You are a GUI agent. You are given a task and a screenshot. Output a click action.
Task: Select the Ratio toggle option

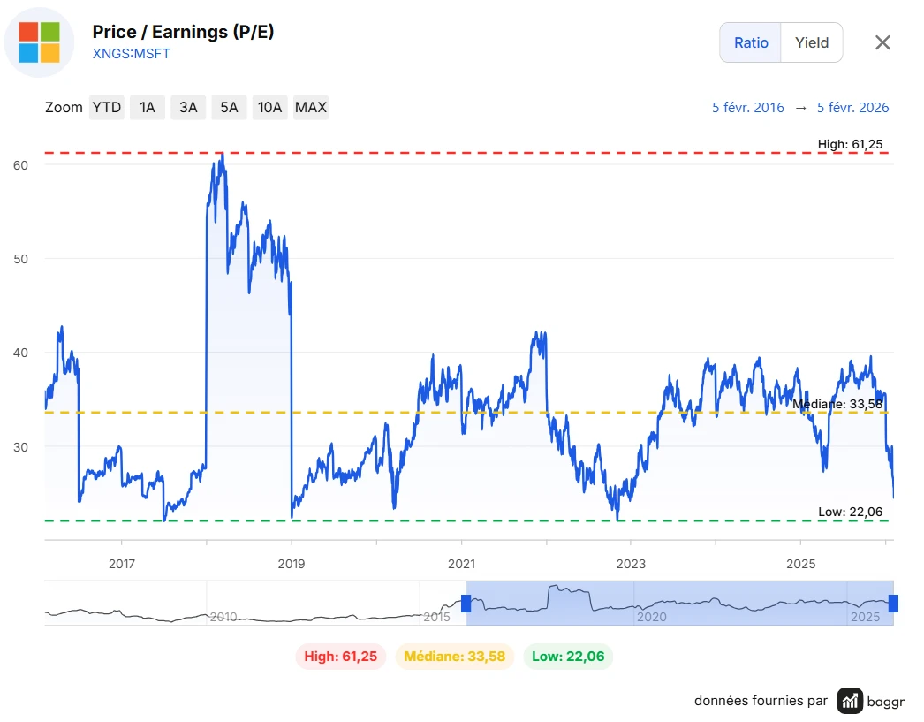click(x=751, y=42)
